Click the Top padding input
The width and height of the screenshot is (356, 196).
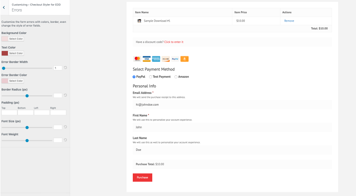coord(9,113)
